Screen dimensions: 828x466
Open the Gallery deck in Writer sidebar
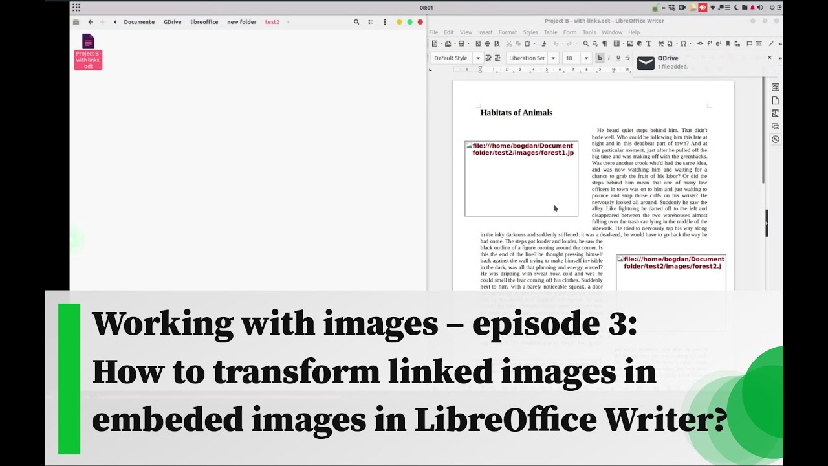[776, 126]
